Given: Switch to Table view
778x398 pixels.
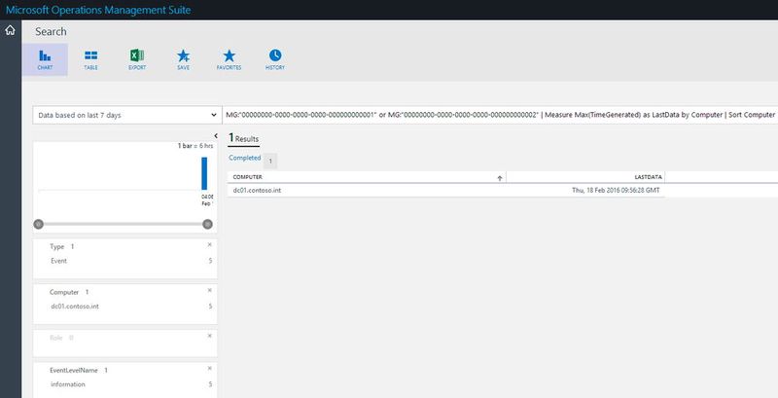Looking at the screenshot, I should [90, 59].
